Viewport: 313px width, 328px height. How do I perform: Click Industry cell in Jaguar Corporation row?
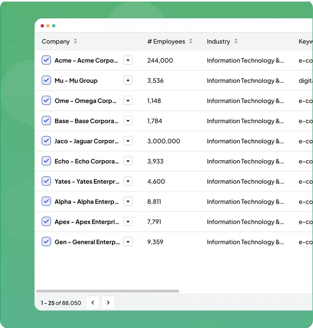245,141
